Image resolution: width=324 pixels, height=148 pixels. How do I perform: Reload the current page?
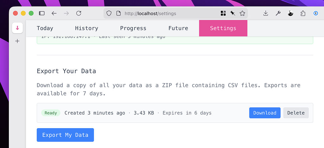79,13
